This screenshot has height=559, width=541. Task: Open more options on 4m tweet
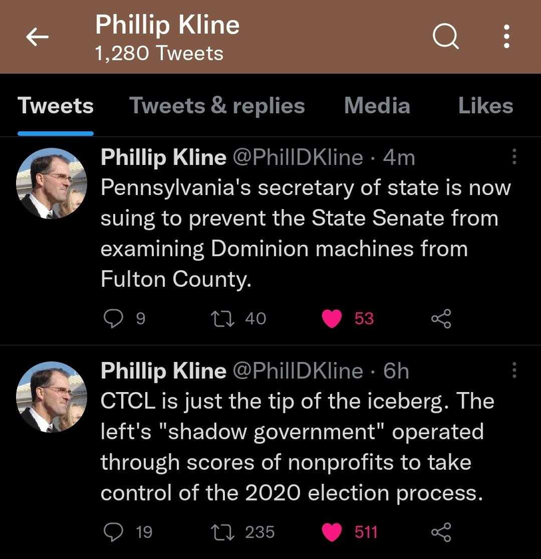coord(514,156)
